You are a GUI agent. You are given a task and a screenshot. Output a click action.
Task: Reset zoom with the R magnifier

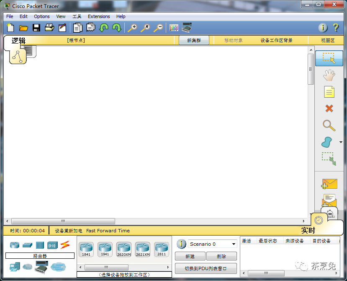(x=145, y=28)
